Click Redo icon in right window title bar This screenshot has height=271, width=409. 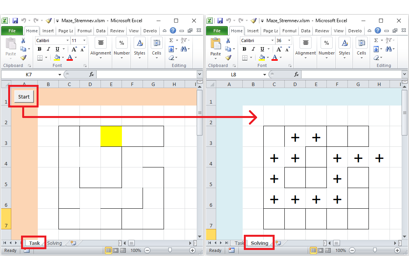pyautogui.click(x=240, y=20)
